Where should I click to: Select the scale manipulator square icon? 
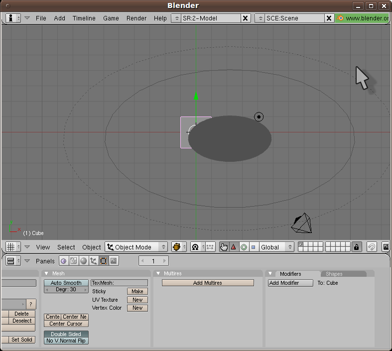click(253, 247)
